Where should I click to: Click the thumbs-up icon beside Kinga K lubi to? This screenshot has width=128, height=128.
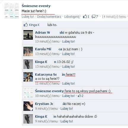click(26, 25)
